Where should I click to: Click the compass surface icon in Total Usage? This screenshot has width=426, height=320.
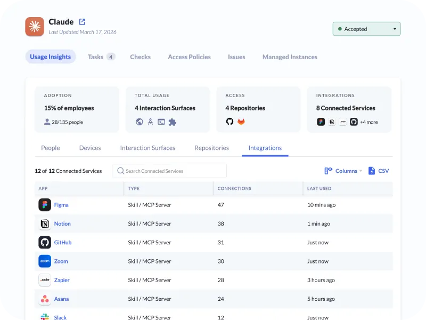tap(150, 122)
